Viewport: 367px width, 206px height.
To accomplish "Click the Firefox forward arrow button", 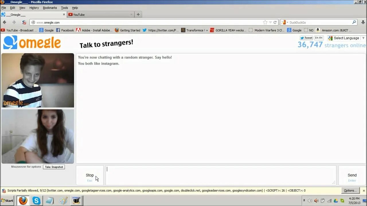I will click(14, 22).
